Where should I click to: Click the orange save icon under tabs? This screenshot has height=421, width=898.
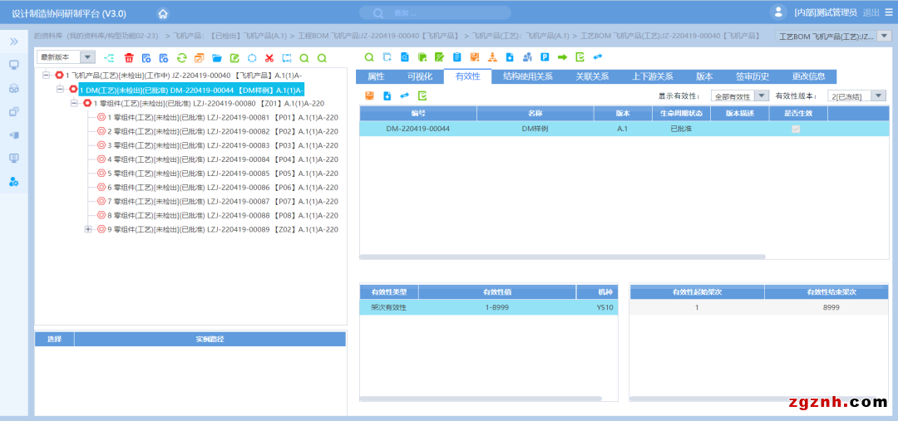tap(369, 96)
